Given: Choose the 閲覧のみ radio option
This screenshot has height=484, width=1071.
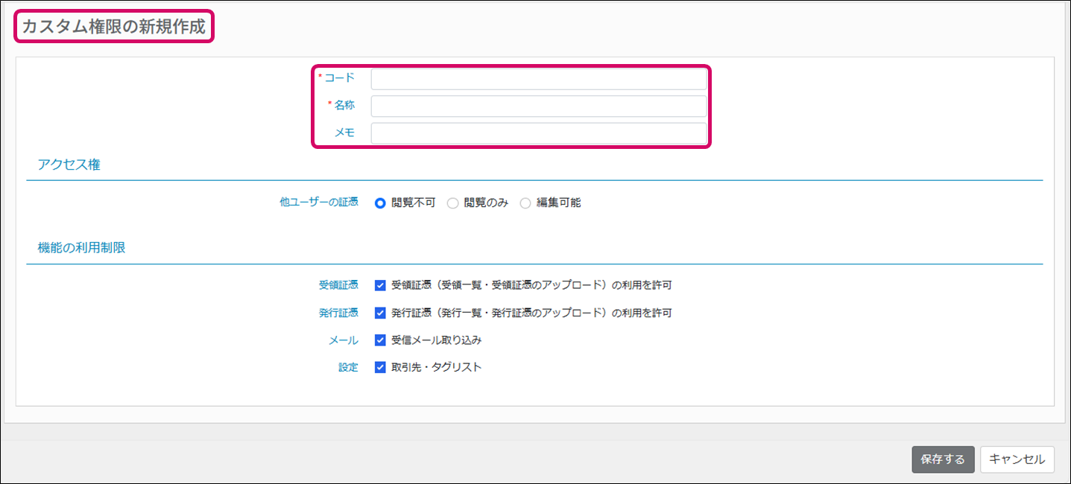Looking at the screenshot, I should click(x=452, y=203).
